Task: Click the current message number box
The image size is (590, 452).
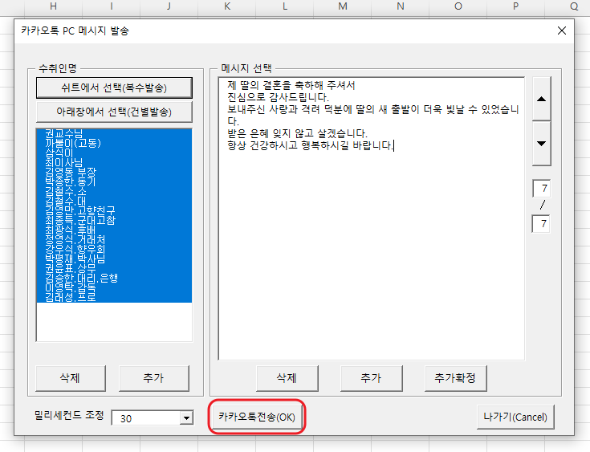Action: 542,188
